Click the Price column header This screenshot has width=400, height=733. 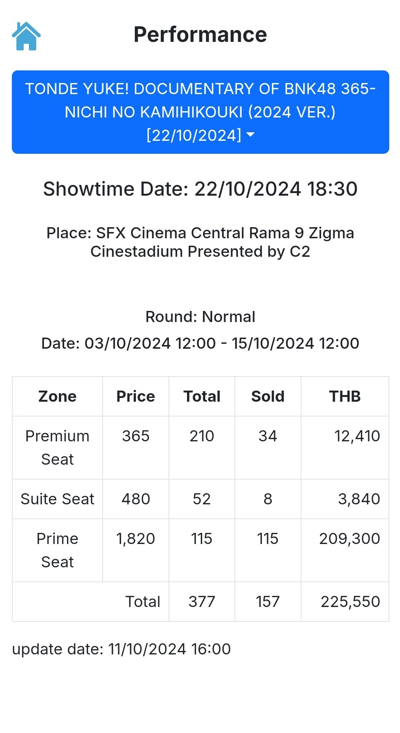click(x=136, y=397)
